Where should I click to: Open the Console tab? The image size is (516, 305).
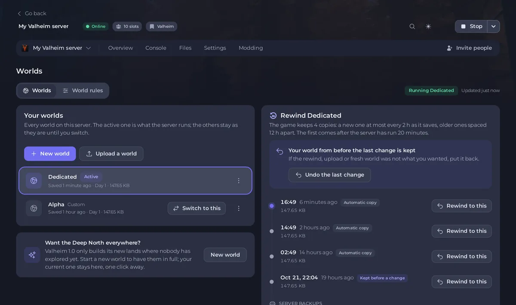pos(156,48)
